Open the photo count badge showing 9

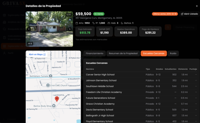[30, 44]
